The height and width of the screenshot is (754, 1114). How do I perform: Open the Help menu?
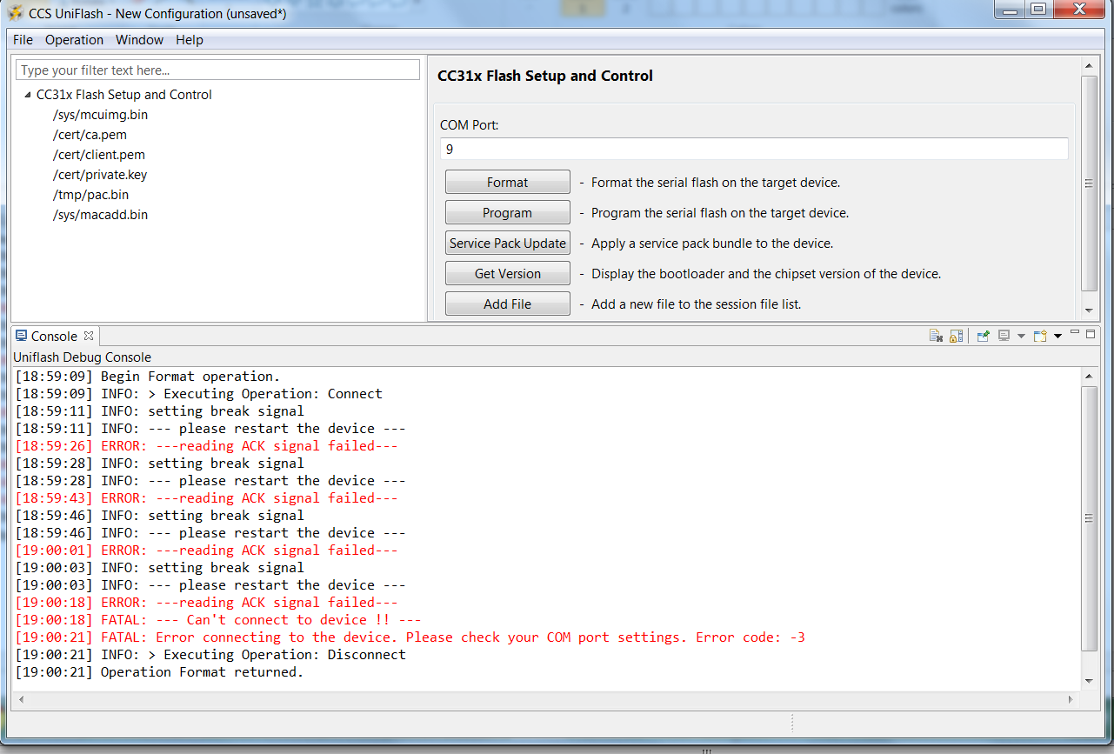click(x=190, y=40)
